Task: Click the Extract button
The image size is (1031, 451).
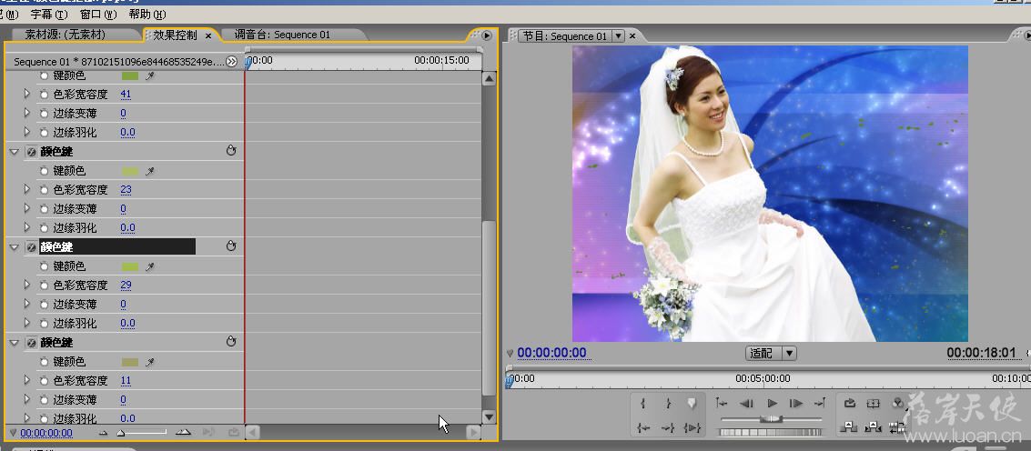Action: 873,426
